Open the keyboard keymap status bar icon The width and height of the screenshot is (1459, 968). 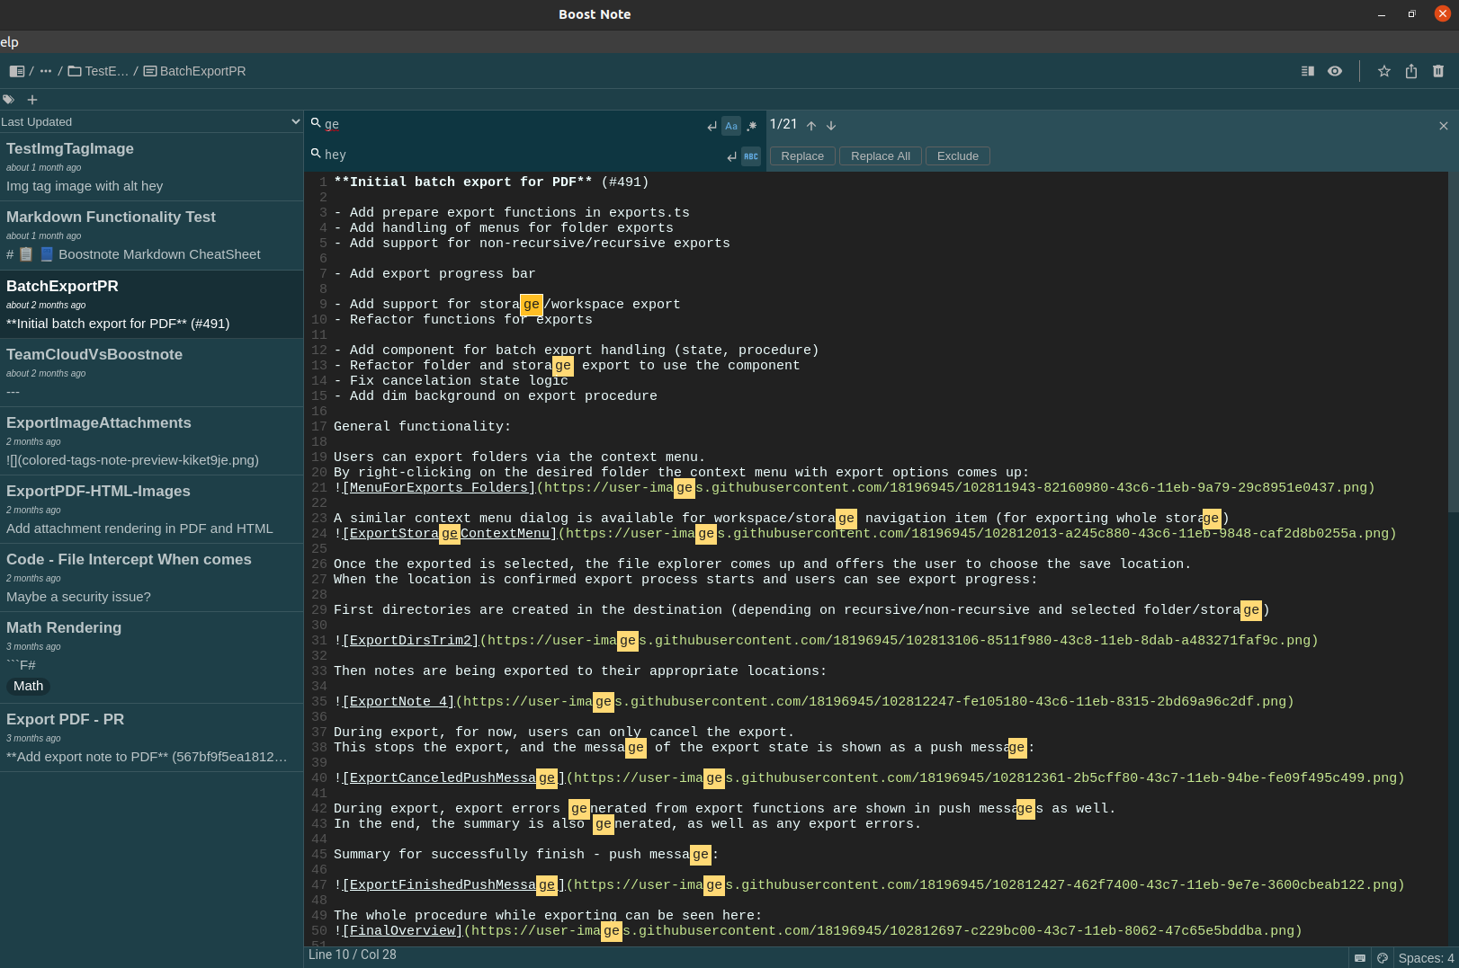tap(1360, 958)
